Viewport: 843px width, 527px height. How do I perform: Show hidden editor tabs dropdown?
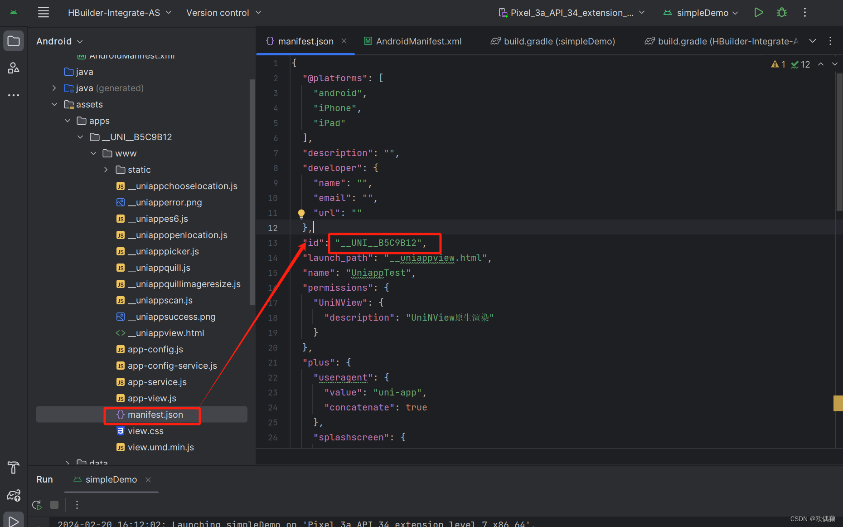click(813, 41)
